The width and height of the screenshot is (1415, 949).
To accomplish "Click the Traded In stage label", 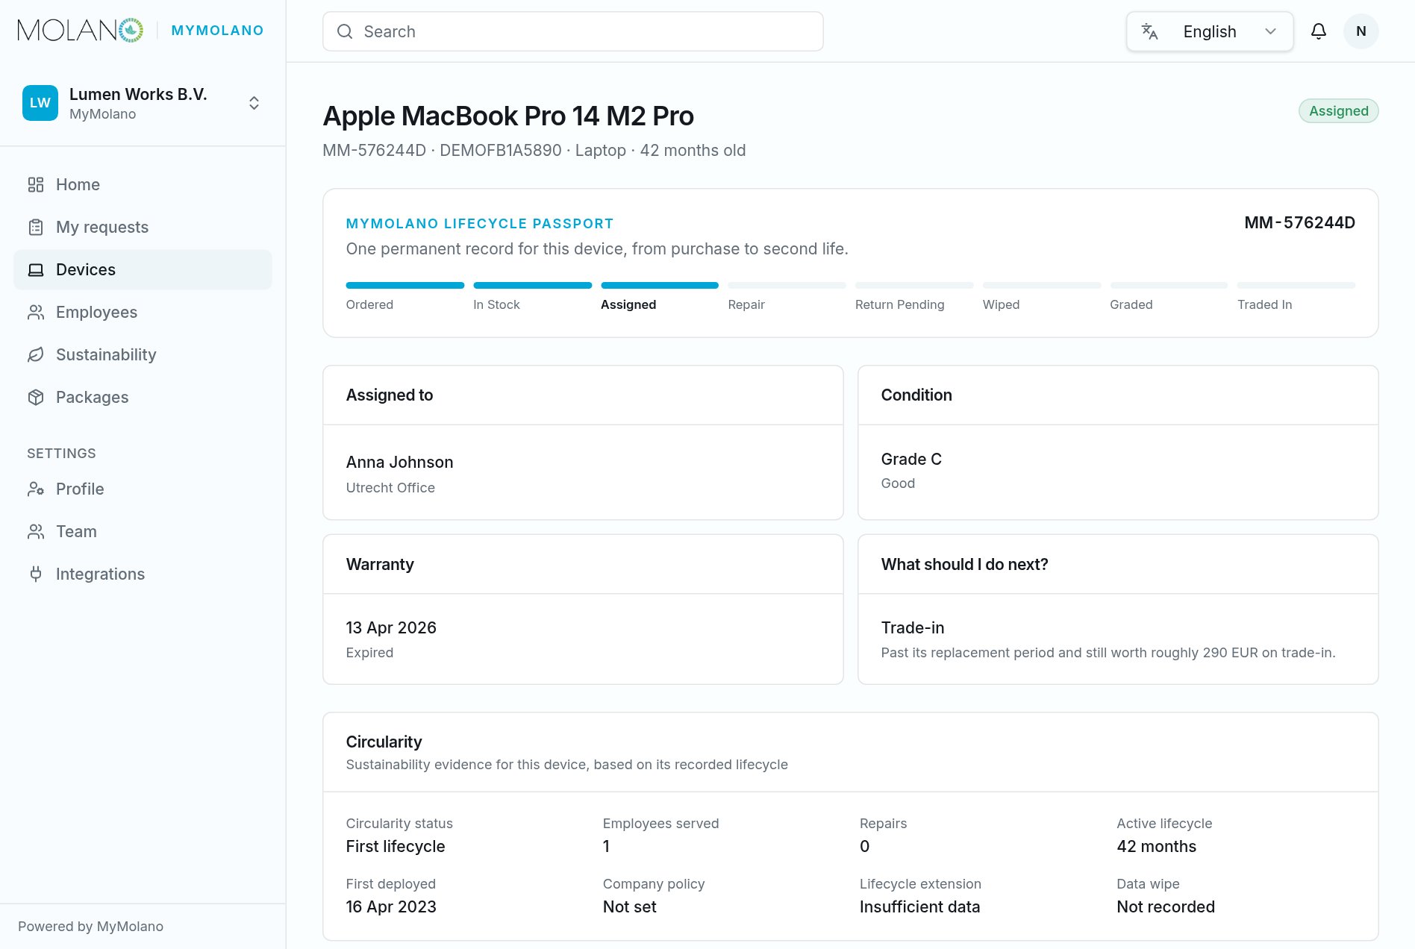I will point(1265,304).
